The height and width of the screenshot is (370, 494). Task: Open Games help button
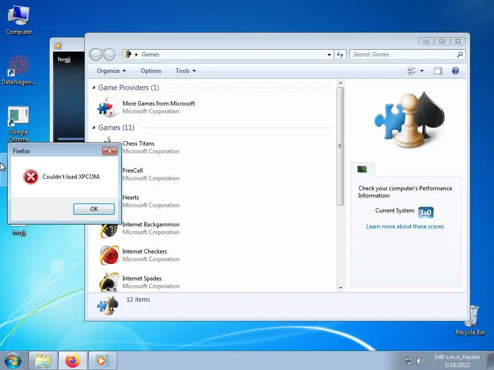click(x=455, y=71)
